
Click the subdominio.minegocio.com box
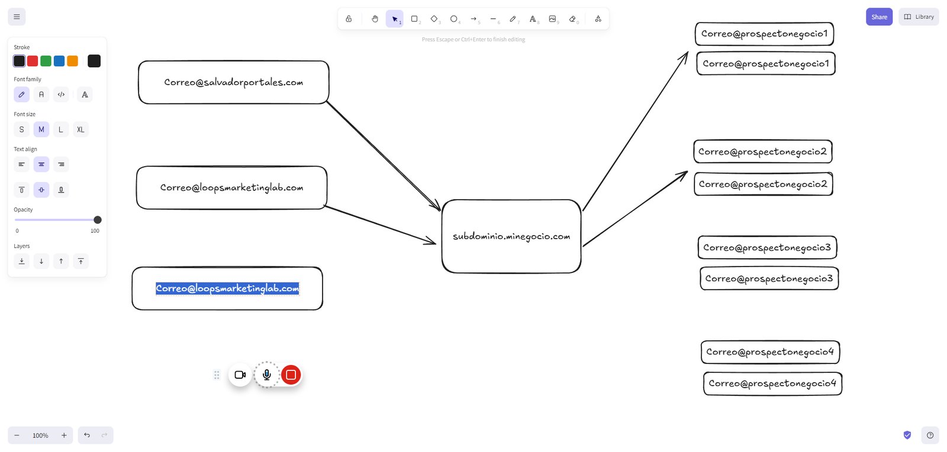click(511, 236)
